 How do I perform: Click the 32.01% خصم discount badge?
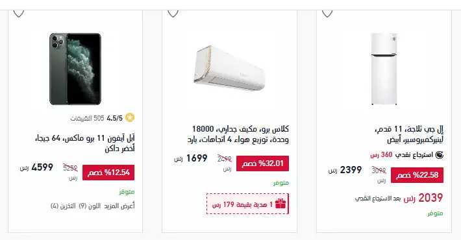click(x=262, y=163)
